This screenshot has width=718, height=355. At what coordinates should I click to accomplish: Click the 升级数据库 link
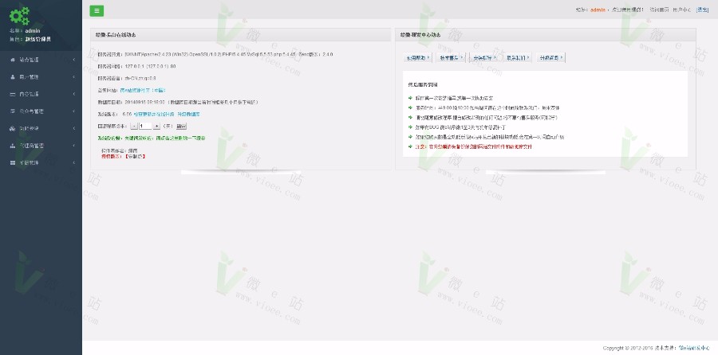click(188, 115)
